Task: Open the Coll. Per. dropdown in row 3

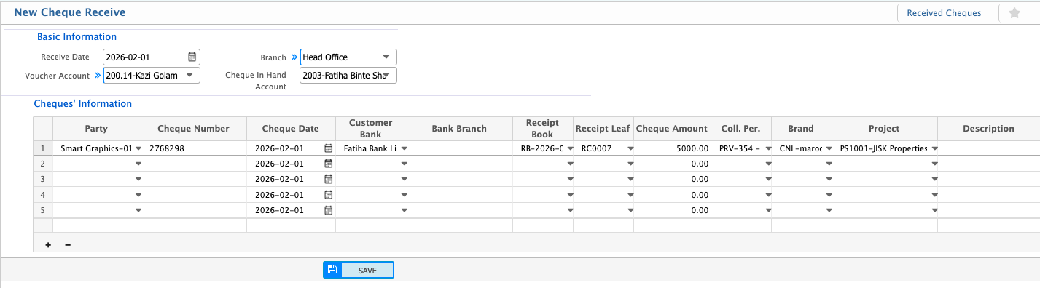Action: (x=768, y=179)
